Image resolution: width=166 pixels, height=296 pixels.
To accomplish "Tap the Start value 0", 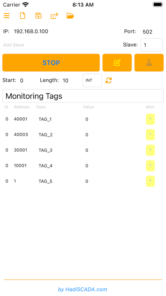I will [x=22, y=81].
